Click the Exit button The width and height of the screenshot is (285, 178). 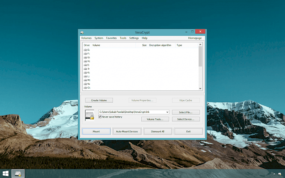pyautogui.click(x=188, y=132)
